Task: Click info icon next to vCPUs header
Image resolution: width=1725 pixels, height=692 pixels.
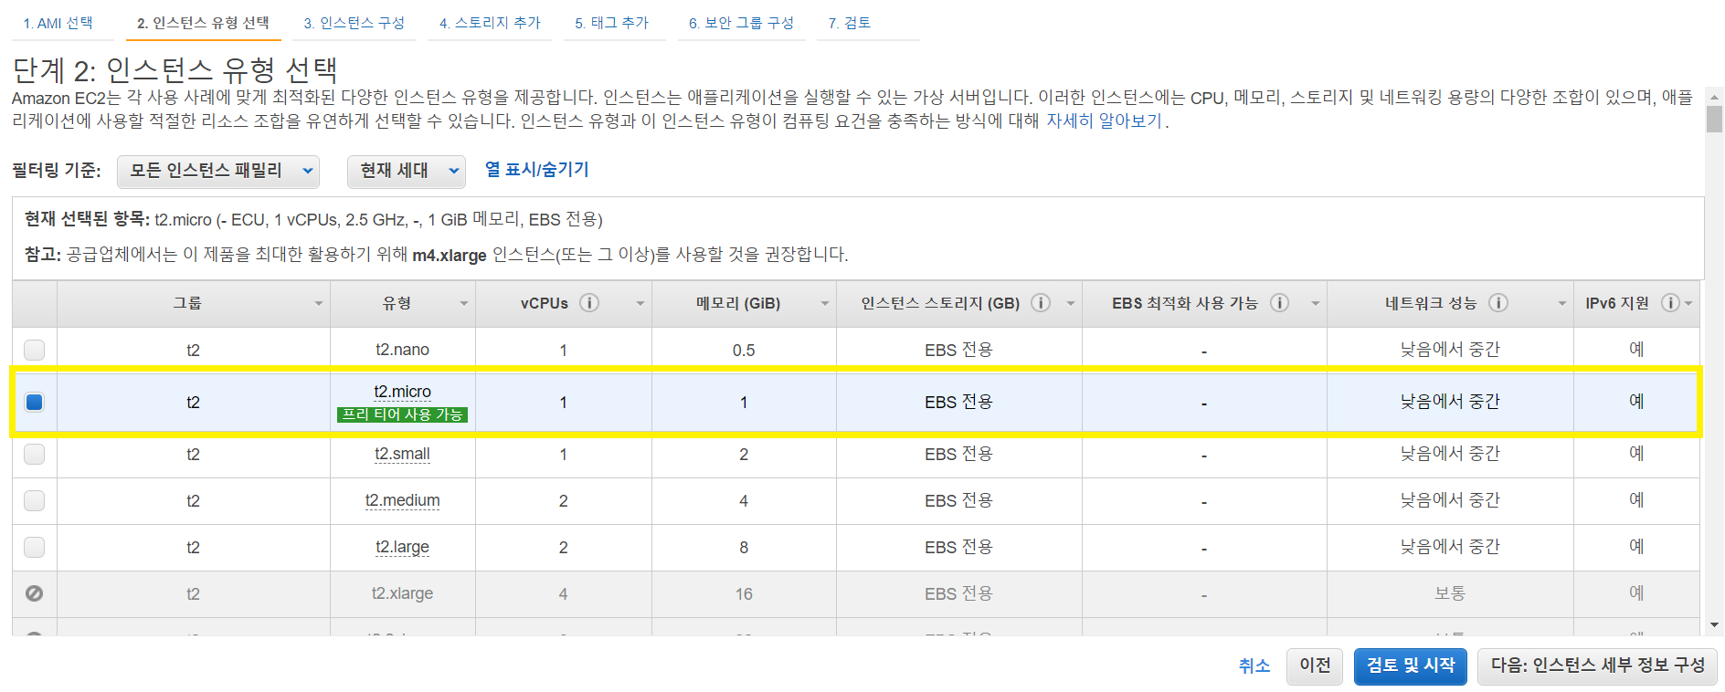Action: click(x=589, y=303)
